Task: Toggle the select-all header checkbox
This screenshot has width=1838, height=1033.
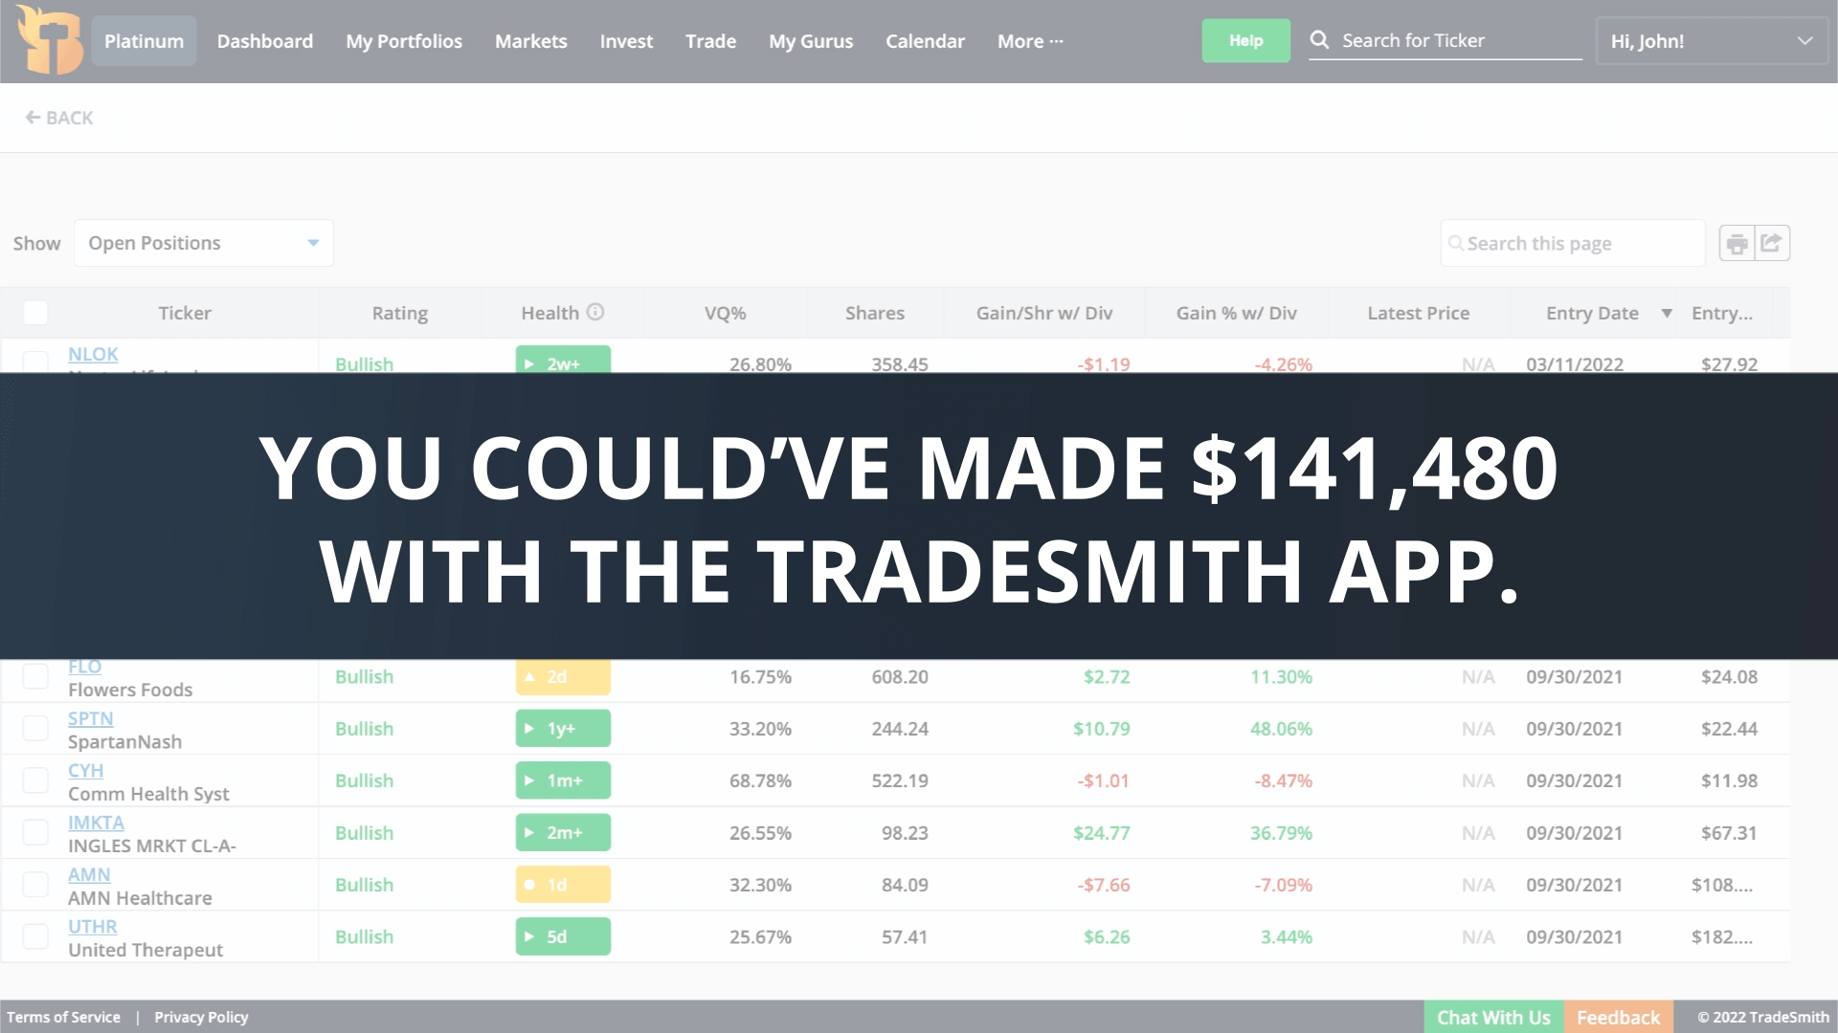Action: (35, 313)
